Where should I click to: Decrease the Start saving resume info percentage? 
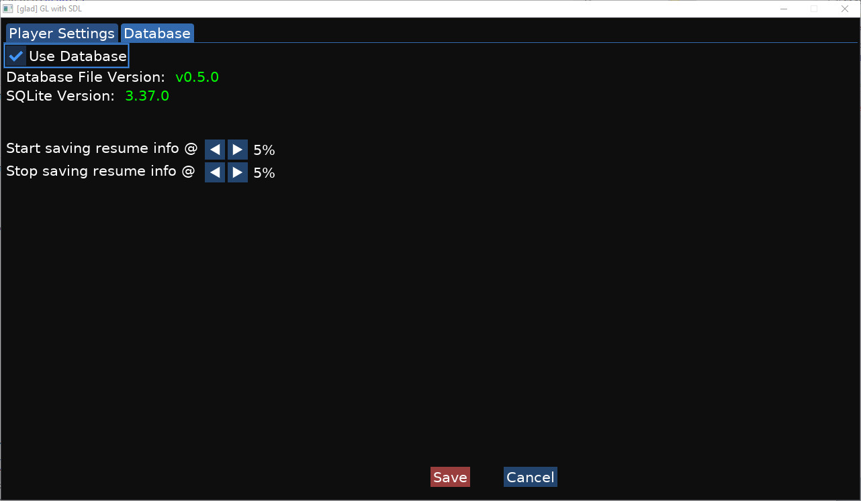point(215,150)
